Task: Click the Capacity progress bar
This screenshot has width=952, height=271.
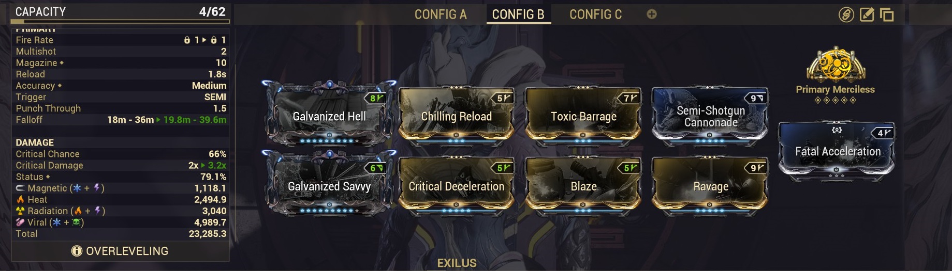Action: (120, 22)
